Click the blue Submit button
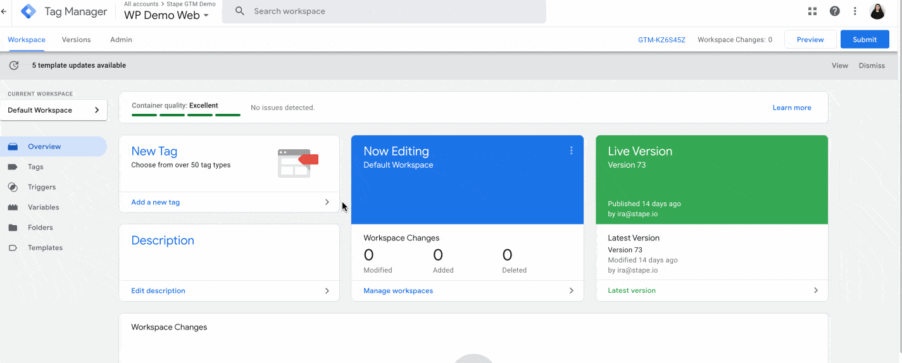902x363 pixels. [864, 39]
